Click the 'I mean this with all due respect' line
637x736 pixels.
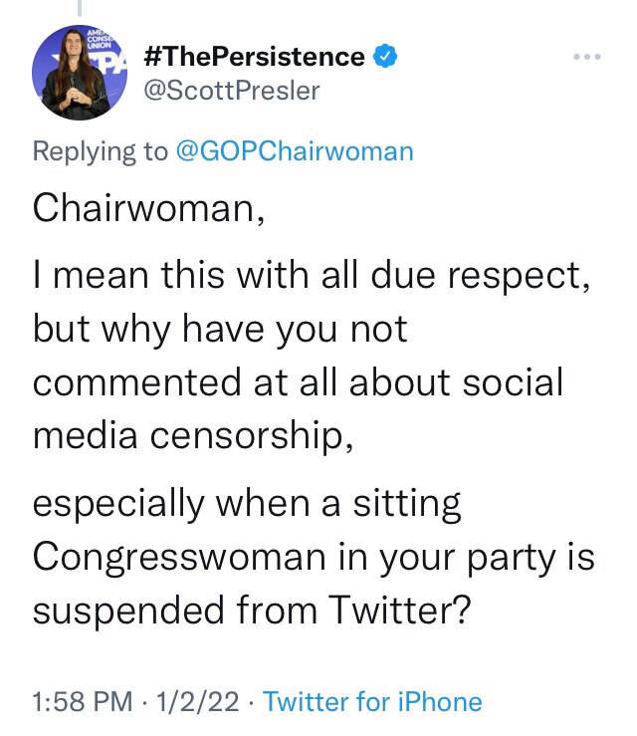click(x=312, y=276)
